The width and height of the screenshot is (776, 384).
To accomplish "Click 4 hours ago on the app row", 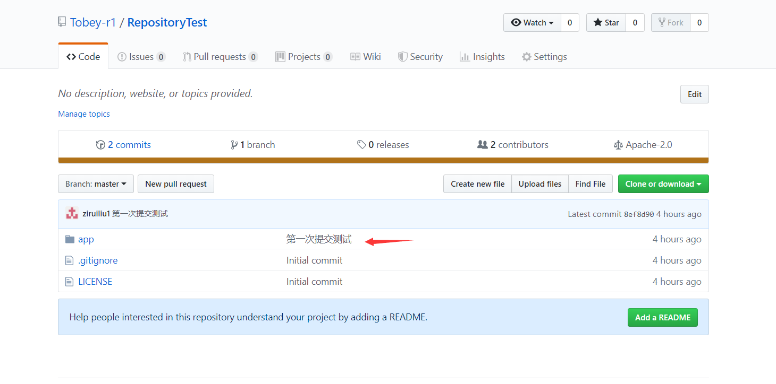I will coord(677,239).
